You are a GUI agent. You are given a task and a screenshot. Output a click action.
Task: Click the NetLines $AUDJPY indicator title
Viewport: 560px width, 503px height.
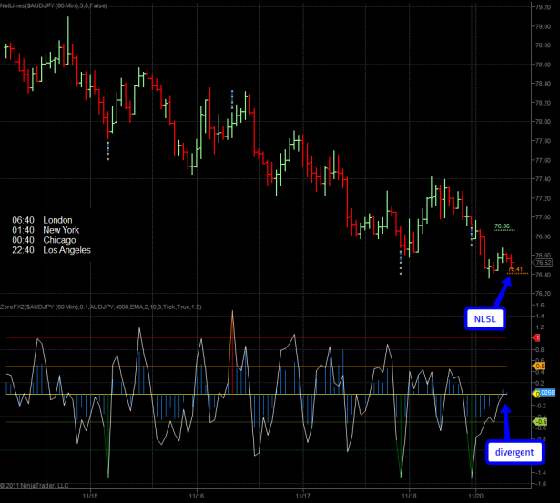pyautogui.click(x=46, y=5)
